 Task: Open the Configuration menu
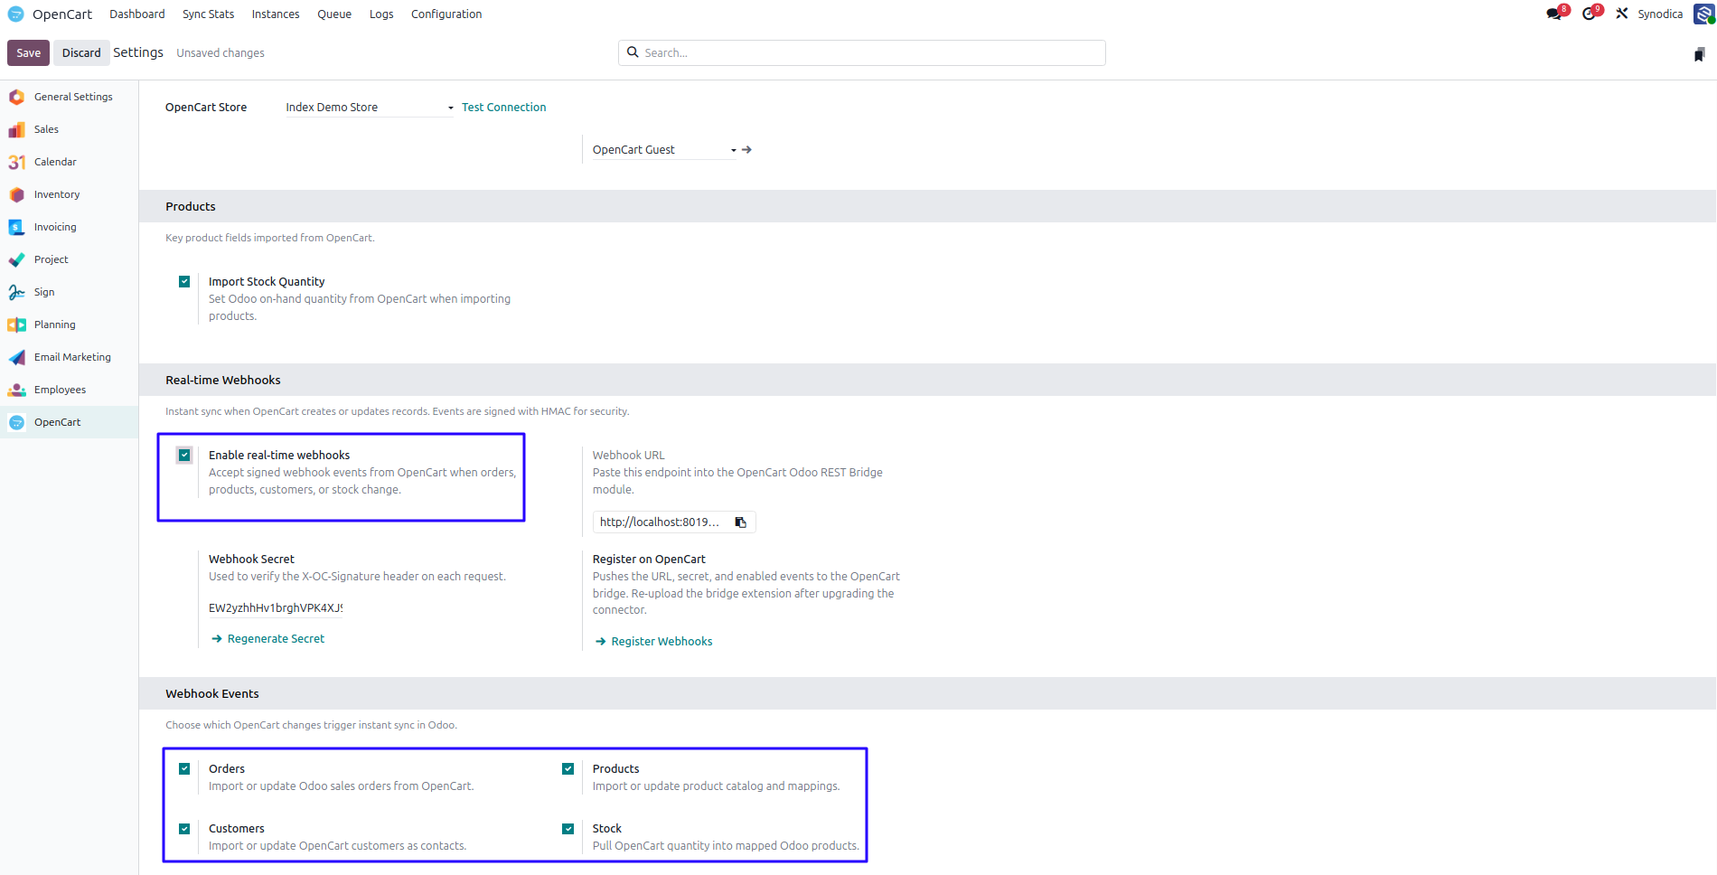coord(446,14)
